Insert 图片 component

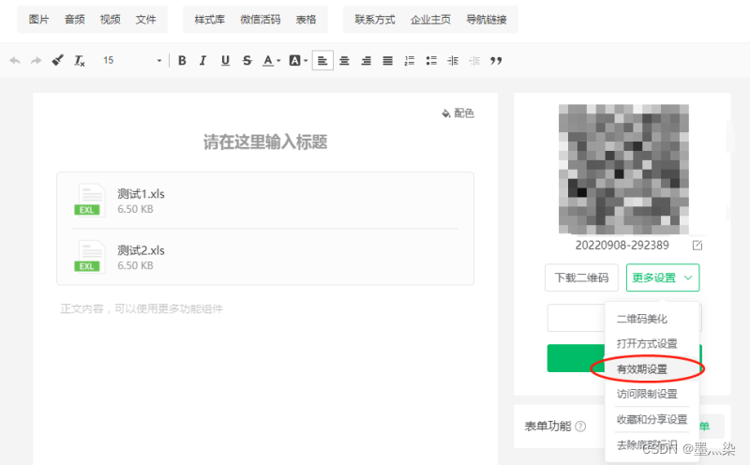click(x=38, y=20)
